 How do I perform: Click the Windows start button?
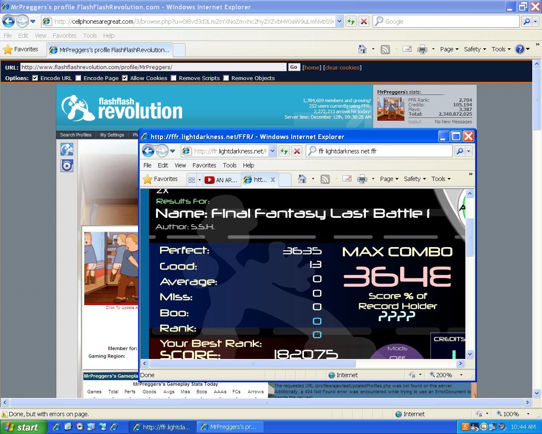click(x=21, y=427)
